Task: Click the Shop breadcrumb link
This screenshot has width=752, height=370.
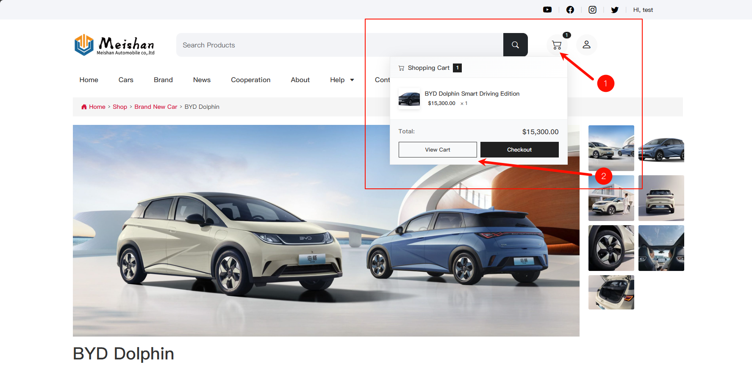Action: pyautogui.click(x=120, y=107)
